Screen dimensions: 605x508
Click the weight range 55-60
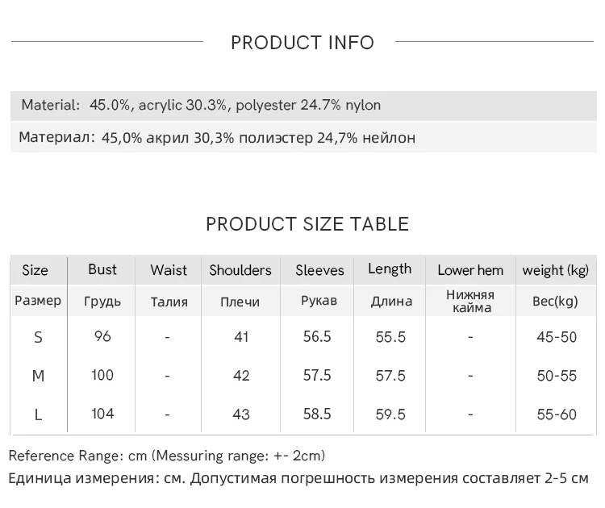pyautogui.click(x=557, y=414)
